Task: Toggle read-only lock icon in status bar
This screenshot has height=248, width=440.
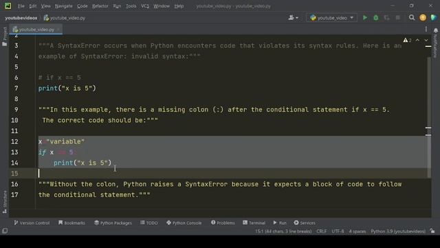Action: [x=432, y=231]
